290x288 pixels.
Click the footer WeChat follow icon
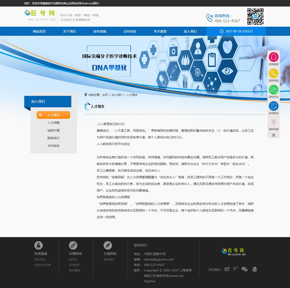pos(245,269)
